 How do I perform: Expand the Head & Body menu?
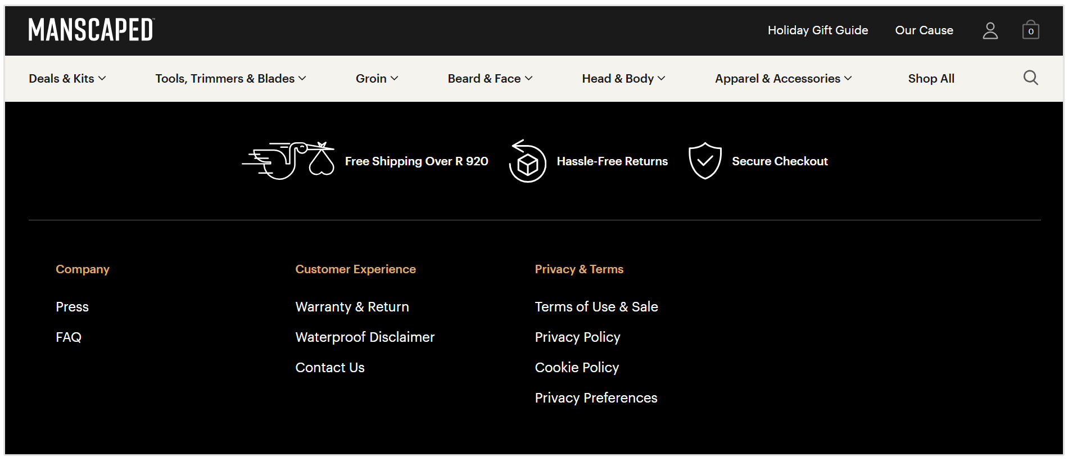(x=623, y=78)
